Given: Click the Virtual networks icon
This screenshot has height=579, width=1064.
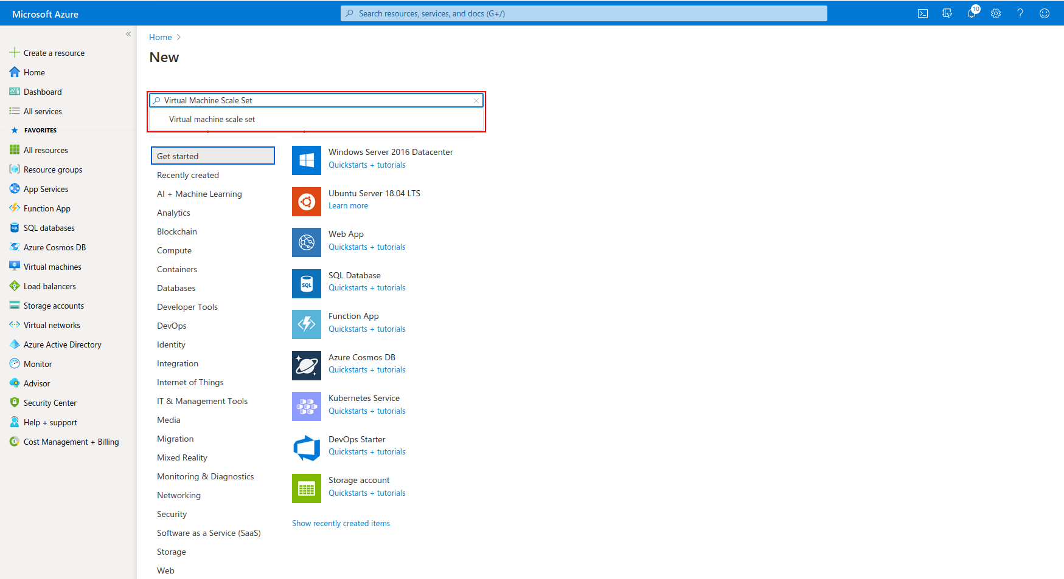Looking at the screenshot, I should (x=15, y=325).
